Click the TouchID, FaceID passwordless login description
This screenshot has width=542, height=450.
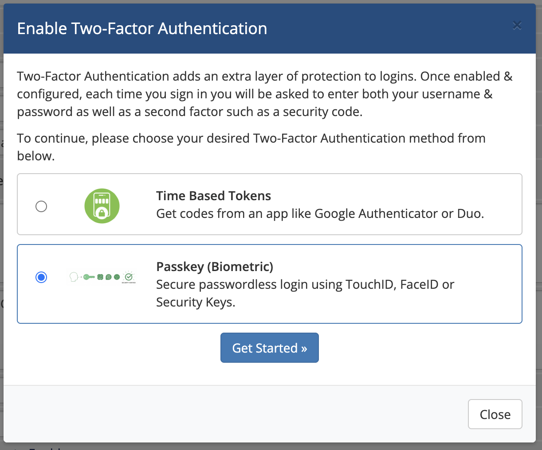click(x=305, y=284)
